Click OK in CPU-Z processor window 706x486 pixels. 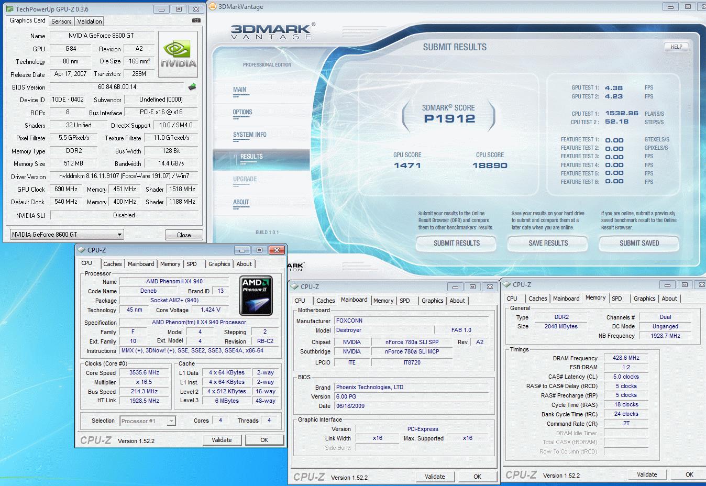[264, 440]
